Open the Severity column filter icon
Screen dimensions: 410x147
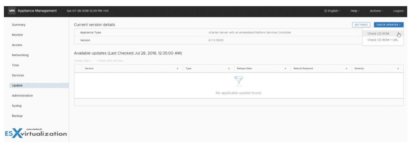pos(398,69)
